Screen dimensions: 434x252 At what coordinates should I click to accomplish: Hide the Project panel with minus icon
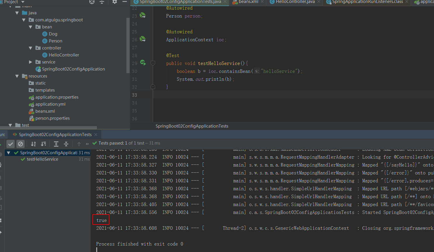pyautogui.click(x=125, y=2)
